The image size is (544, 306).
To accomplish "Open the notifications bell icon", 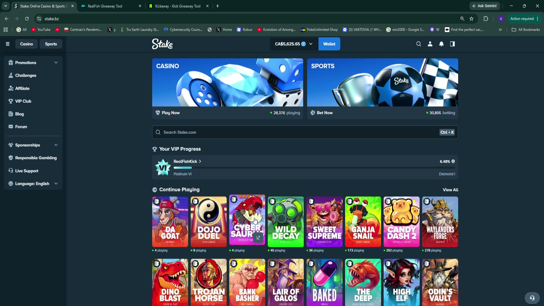I will 441,44.
